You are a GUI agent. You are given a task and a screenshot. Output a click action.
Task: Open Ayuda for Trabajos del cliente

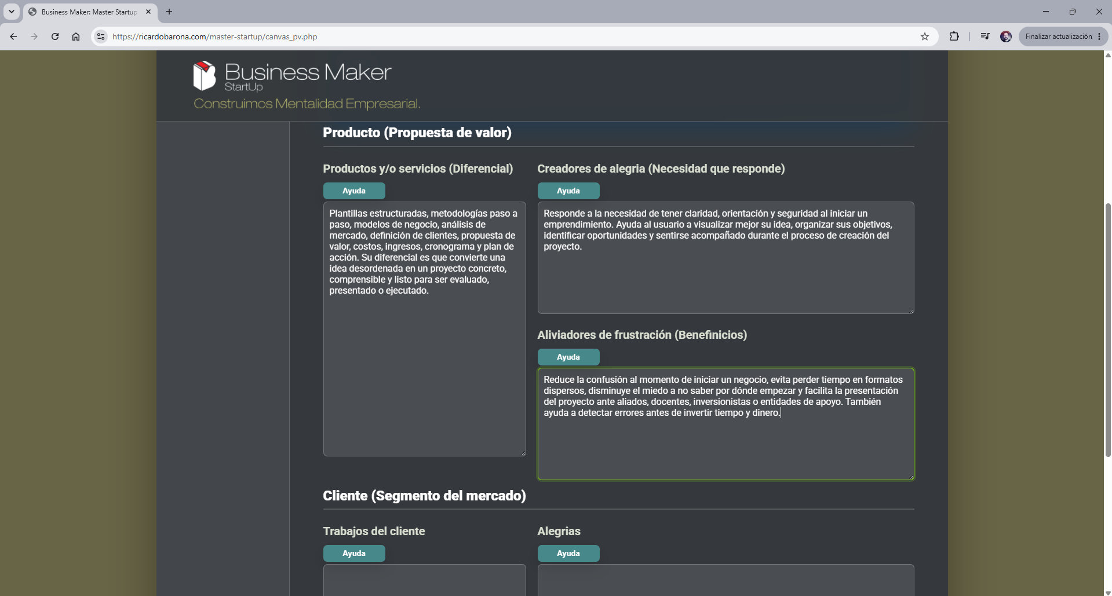click(x=354, y=553)
